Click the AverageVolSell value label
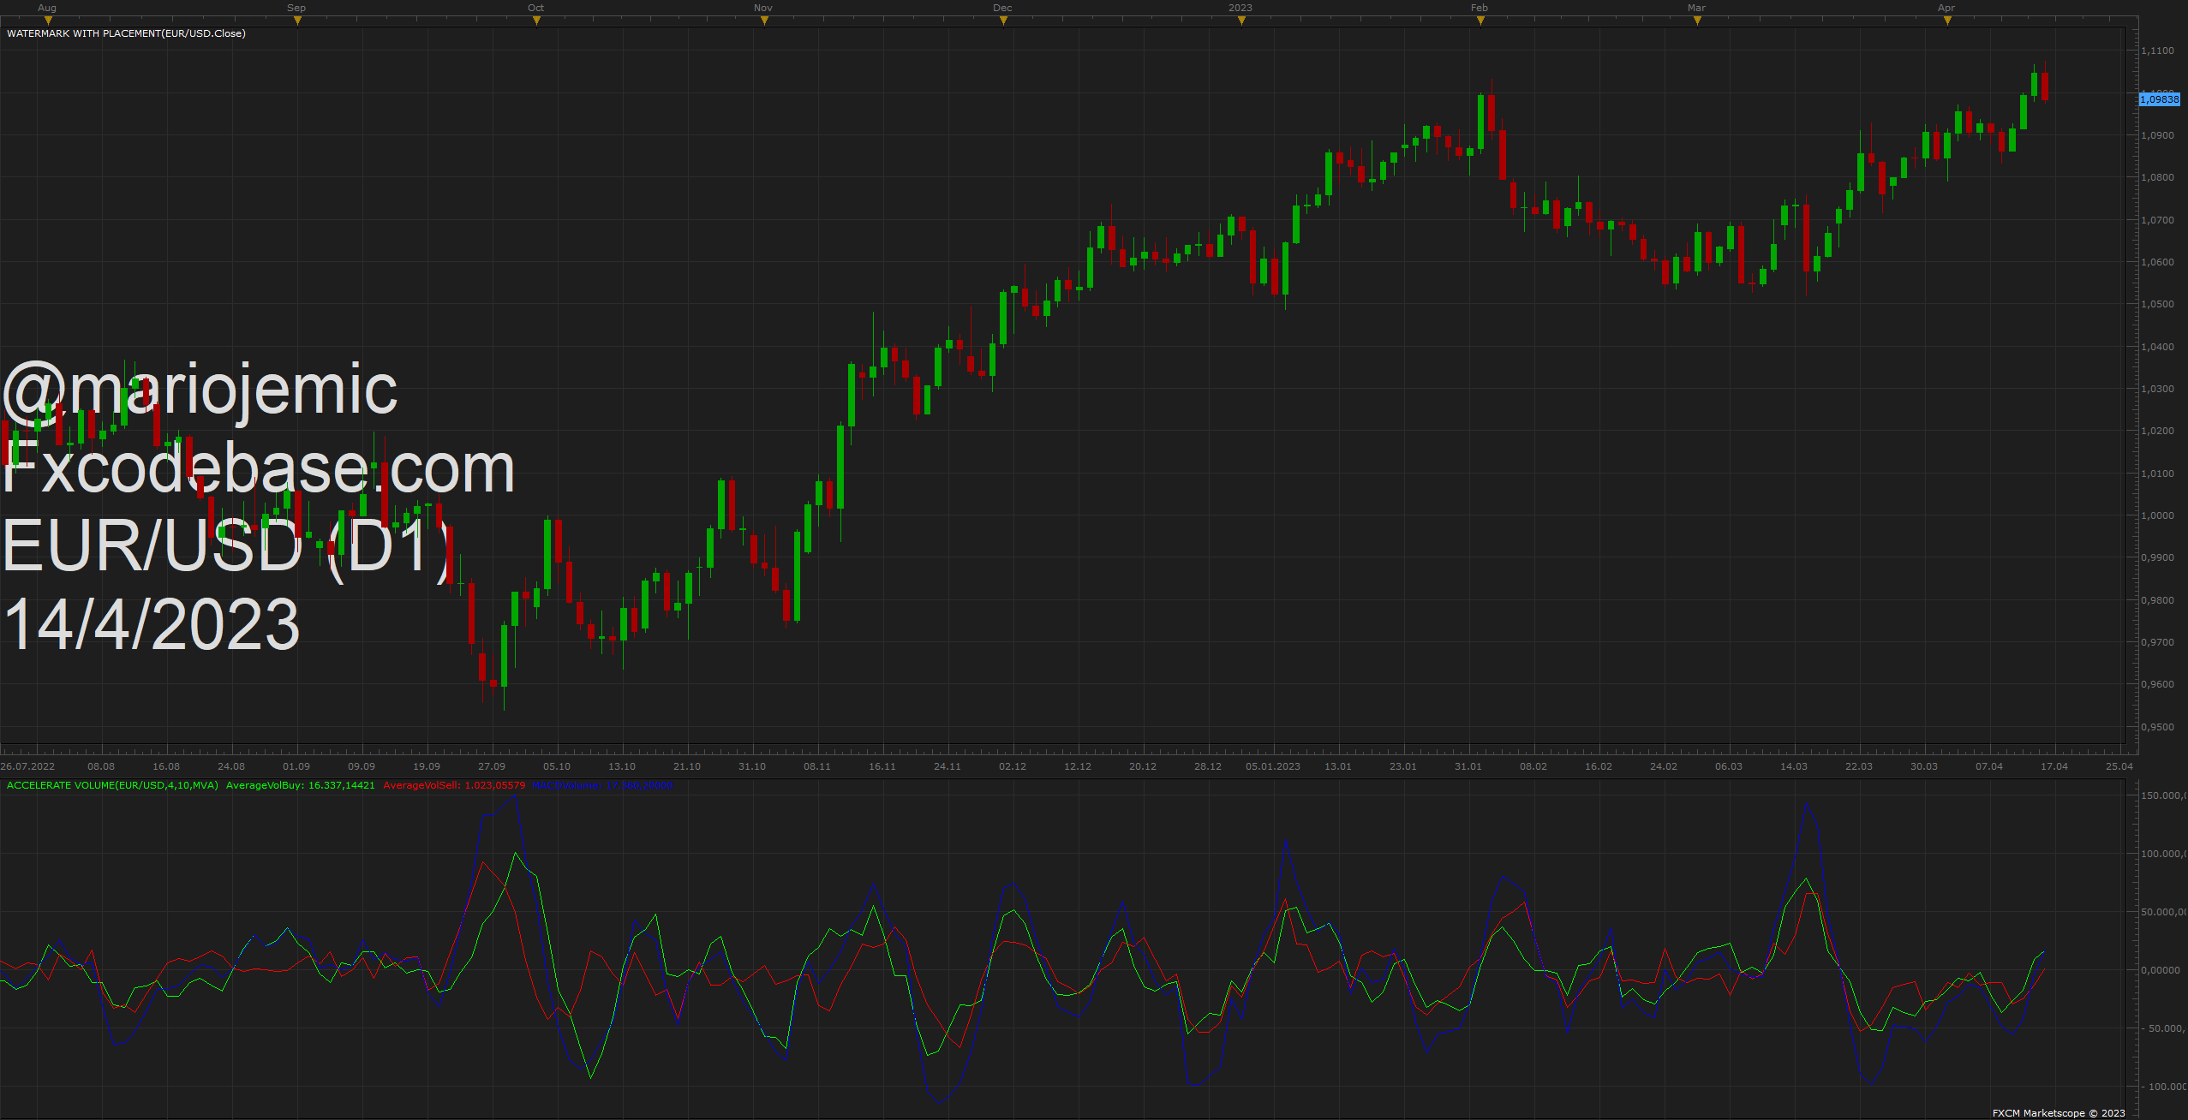This screenshot has height=1120, width=2188. 454,785
